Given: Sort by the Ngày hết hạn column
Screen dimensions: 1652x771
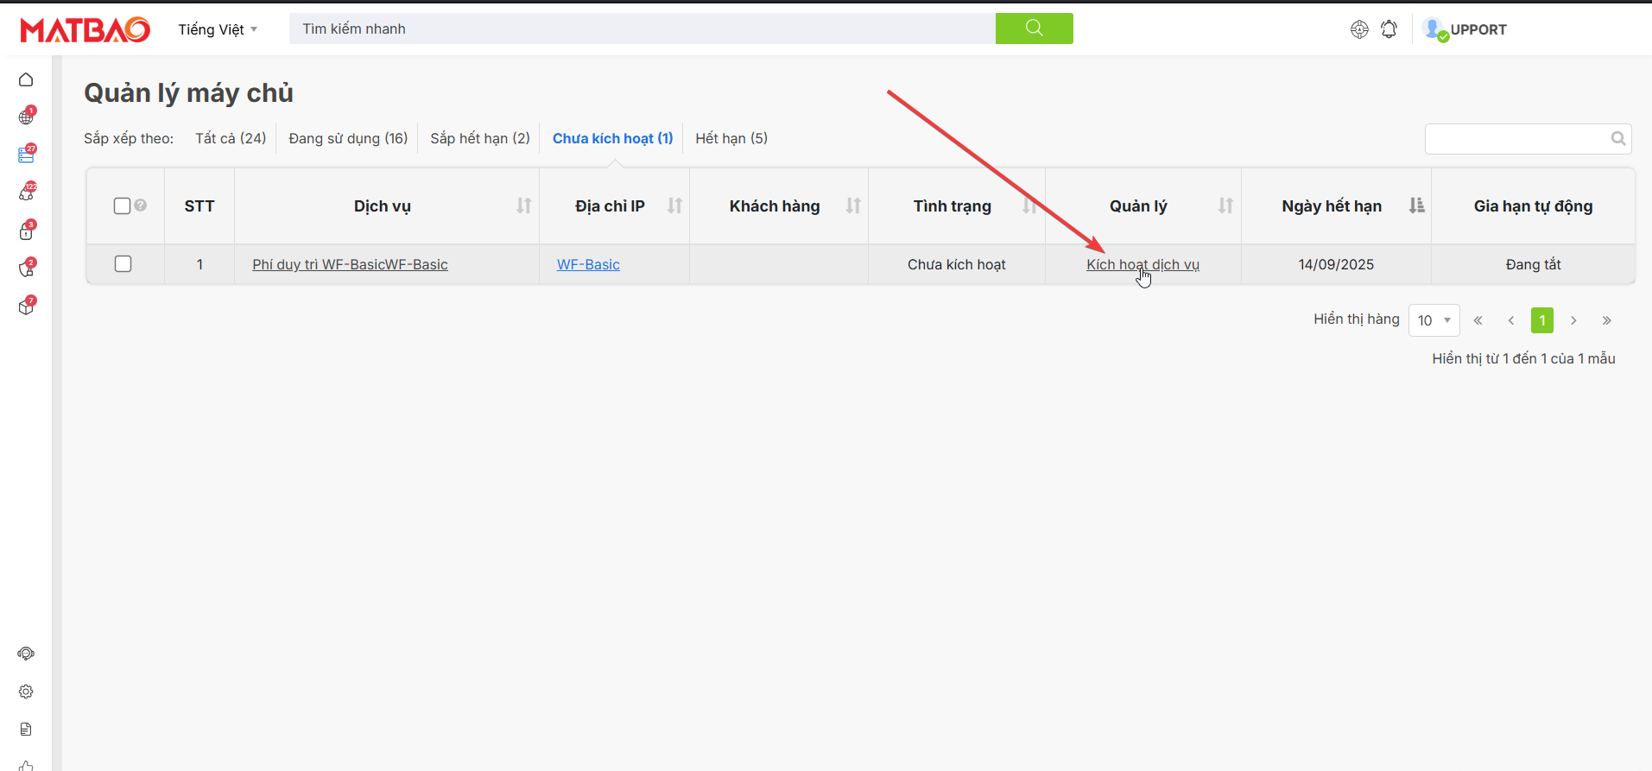Looking at the screenshot, I should 1416,205.
